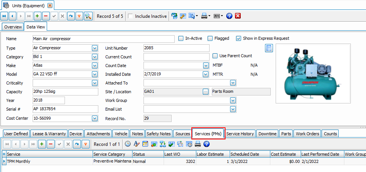Add a new unit with top green plus
The width and height of the screenshot is (366, 172).
pos(37,16)
